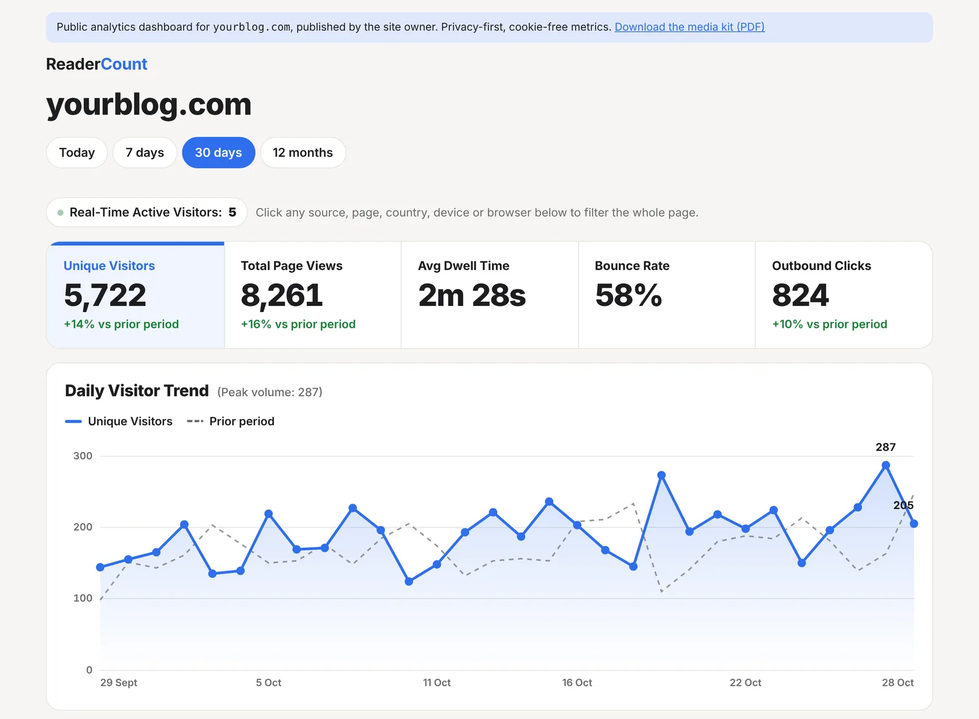Click the +16% vs prior period text

point(298,324)
